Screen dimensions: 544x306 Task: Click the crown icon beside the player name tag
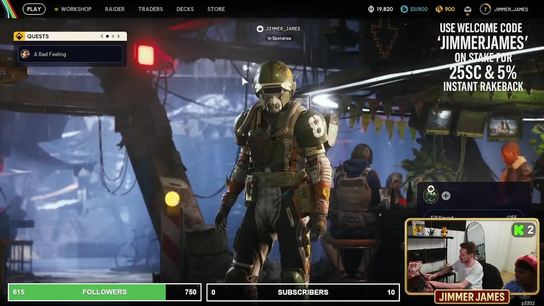point(260,29)
